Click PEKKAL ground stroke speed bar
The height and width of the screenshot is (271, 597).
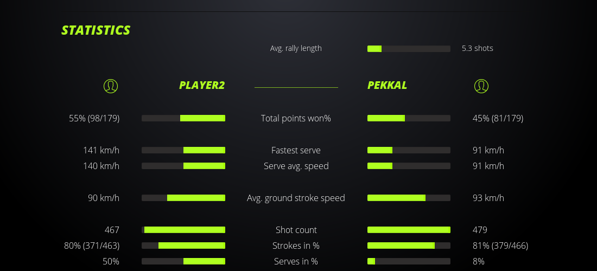click(409, 198)
